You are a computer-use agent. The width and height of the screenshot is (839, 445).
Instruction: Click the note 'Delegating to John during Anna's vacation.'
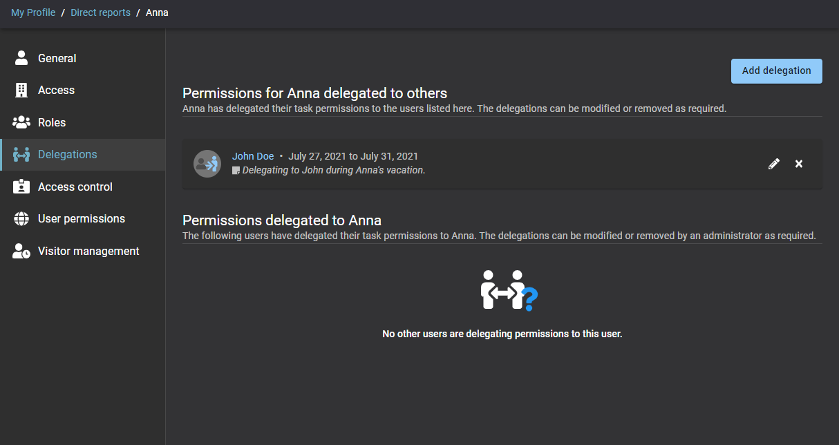point(334,170)
